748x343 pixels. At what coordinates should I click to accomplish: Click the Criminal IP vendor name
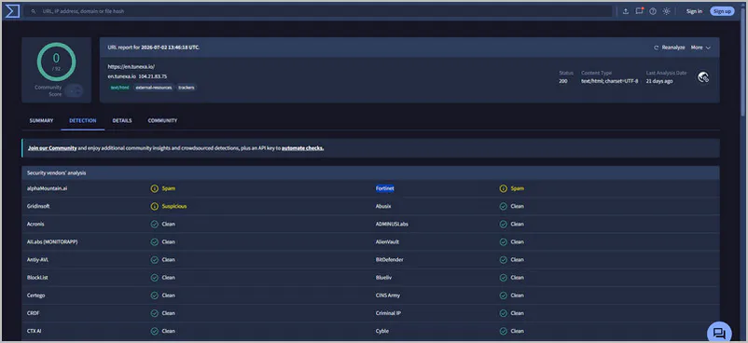point(389,313)
